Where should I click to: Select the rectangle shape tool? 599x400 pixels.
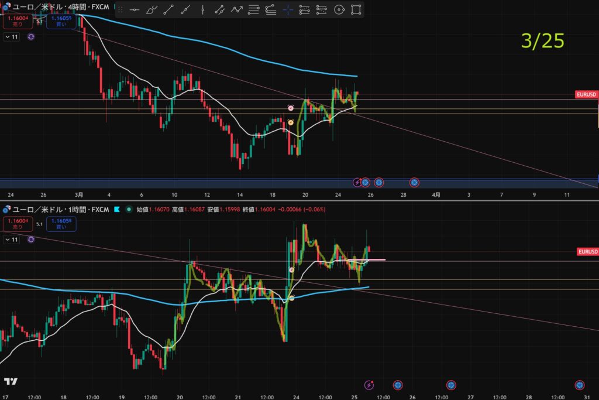click(356, 10)
